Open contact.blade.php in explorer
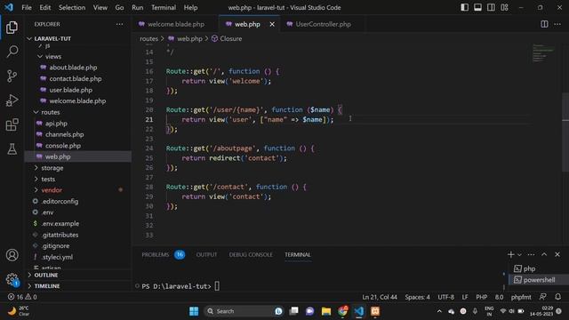The width and height of the screenshot is (569, 320). (x=75, y=79)
